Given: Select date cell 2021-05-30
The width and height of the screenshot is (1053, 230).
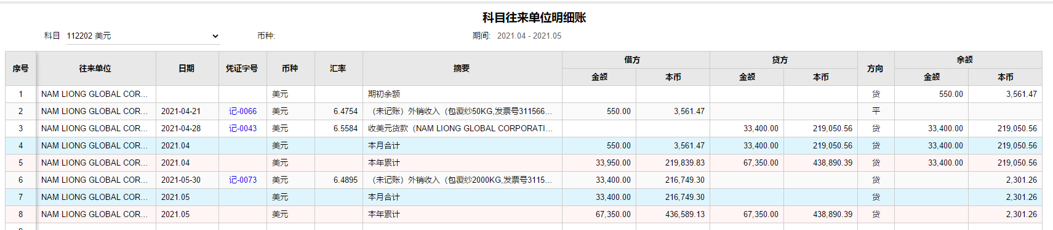Looking at the screenshot, I should (187, 180).
